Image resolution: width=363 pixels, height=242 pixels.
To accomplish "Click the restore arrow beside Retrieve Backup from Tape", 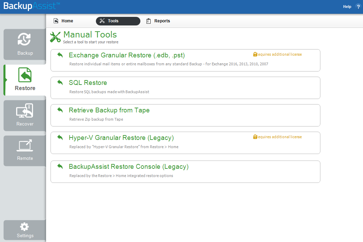I will [x=60, y=110].
